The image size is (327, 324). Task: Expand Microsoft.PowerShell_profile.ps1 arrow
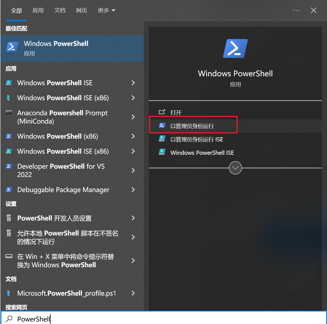[x=133, y=293]
